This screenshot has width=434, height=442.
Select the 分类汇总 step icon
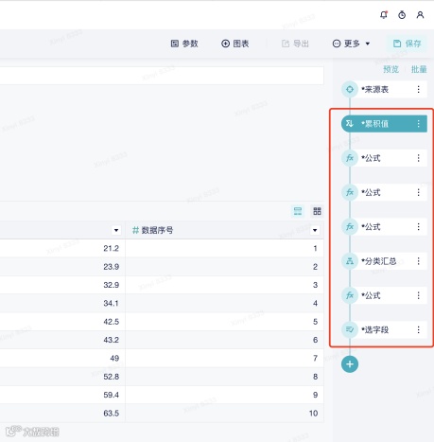[350, 261]
